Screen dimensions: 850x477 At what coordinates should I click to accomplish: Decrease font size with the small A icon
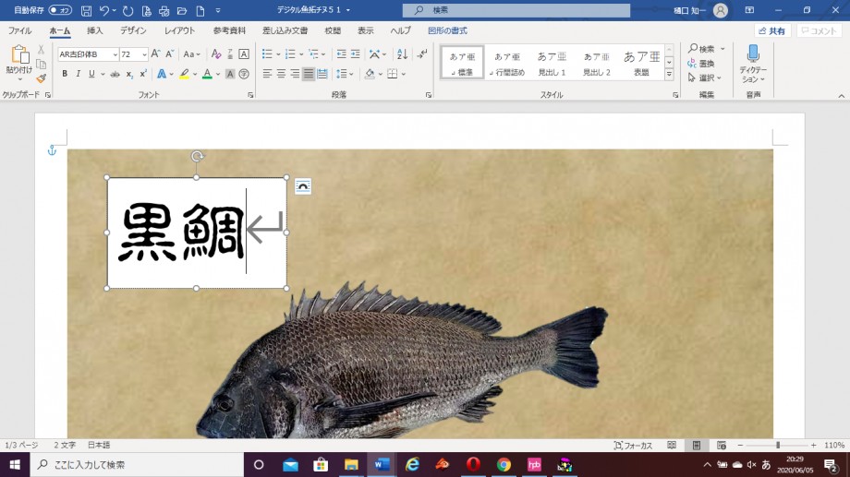[170, 54]
